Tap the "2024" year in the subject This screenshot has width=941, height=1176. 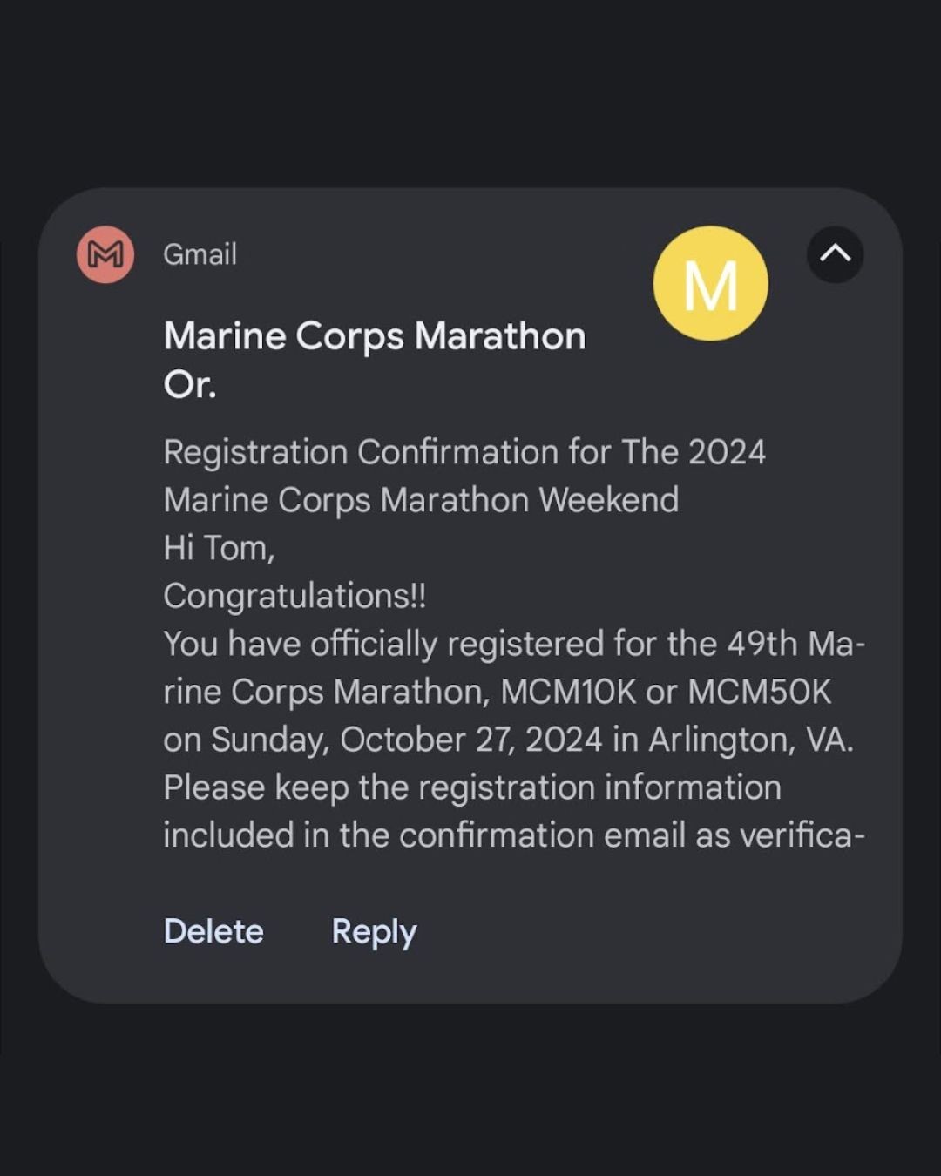pos(727,452)
